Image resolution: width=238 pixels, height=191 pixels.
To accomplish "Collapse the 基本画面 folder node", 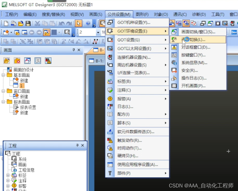I will click(3, 75).
